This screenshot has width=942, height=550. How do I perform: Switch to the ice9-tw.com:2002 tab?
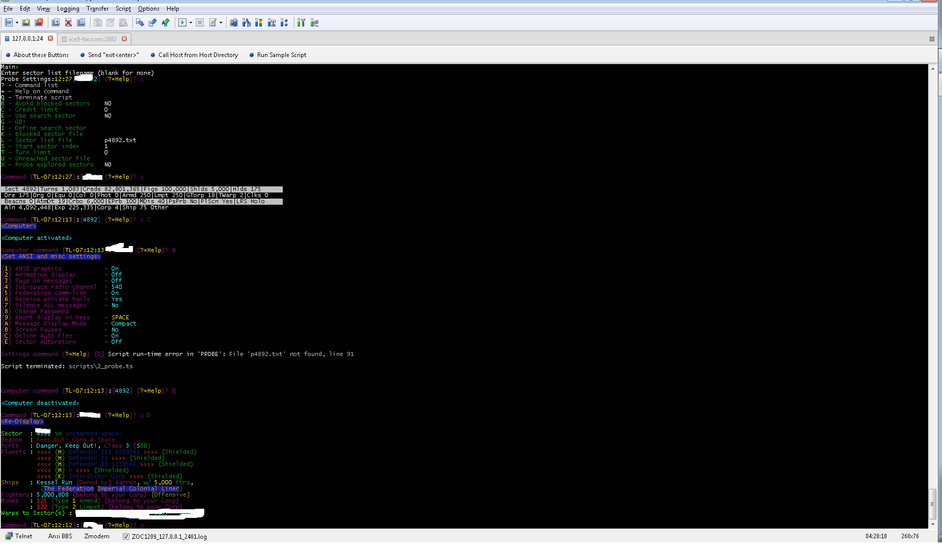[93, 39]
